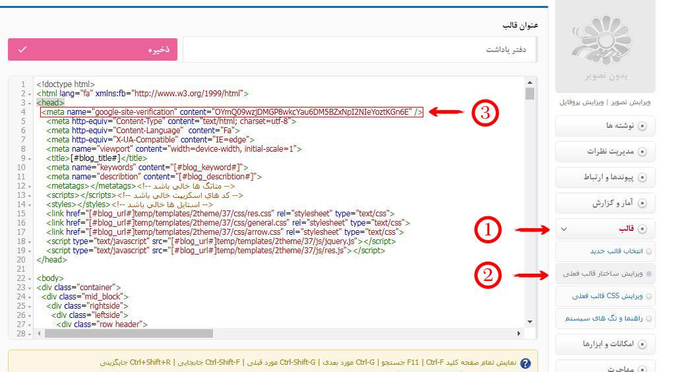This screenshot has width=674, height=372.
Task: Open the نوشته ها menu section
Action: (605, 125)
